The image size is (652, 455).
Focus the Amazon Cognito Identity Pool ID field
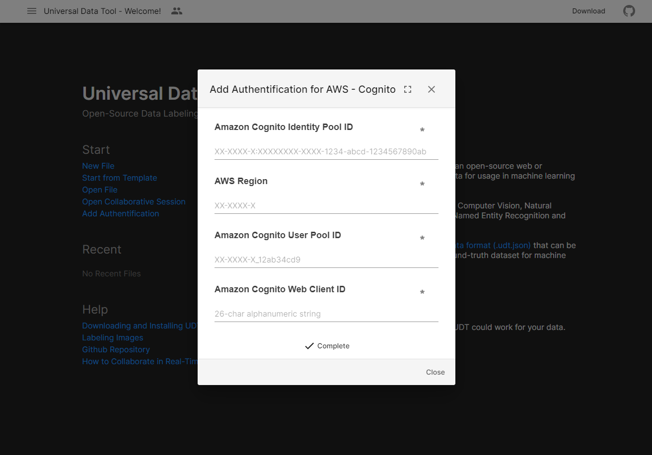[326, 151]
